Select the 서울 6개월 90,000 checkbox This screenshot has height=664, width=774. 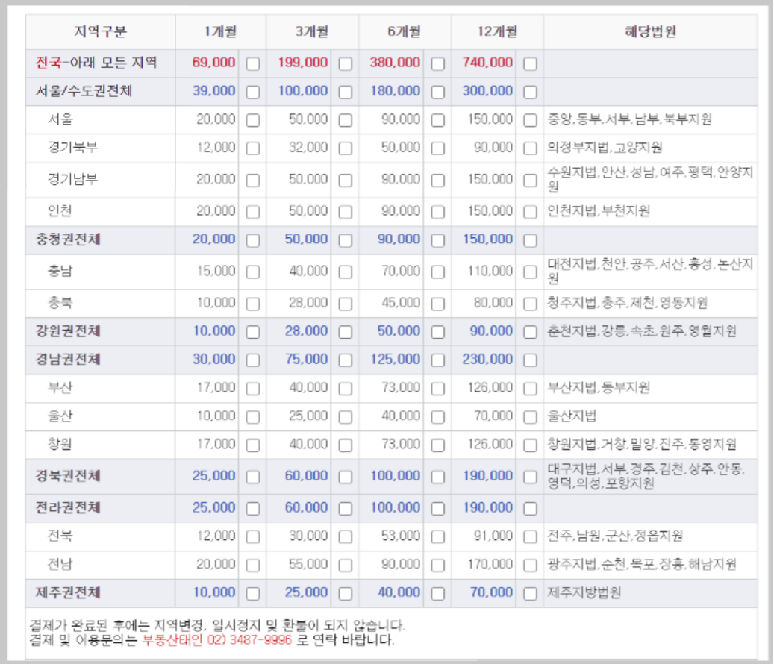point(438,120)
